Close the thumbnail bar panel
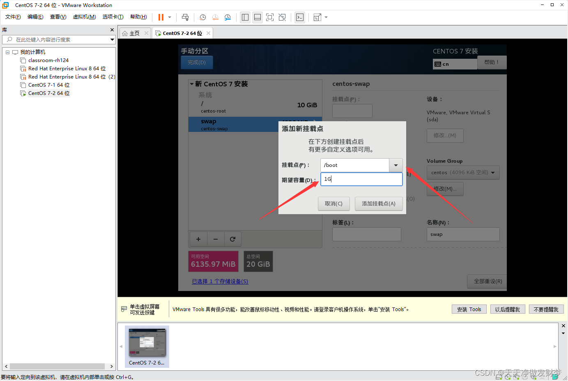The width and height of the screenshot is (568, 381). [563, 326]
